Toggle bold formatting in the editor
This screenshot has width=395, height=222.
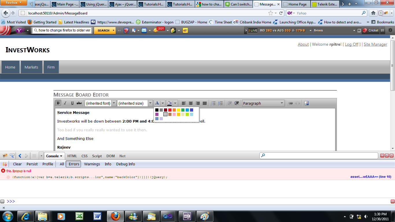[58, 103]
